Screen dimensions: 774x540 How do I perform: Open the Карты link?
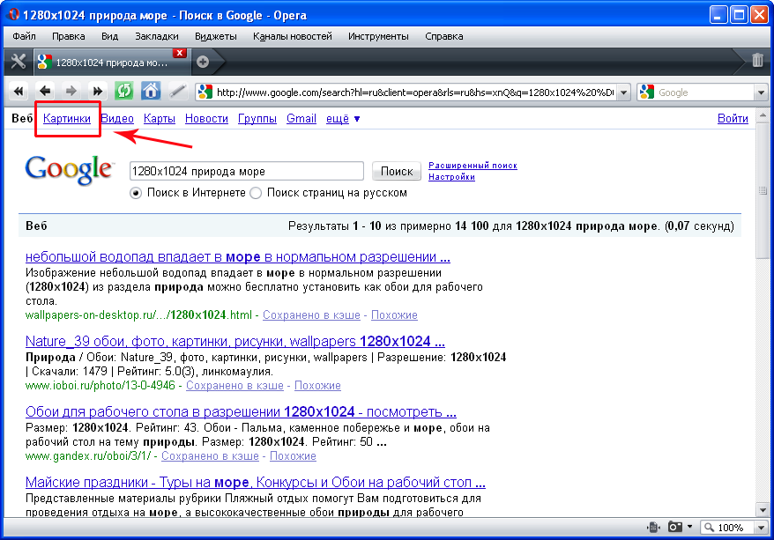tap(159, 119)
